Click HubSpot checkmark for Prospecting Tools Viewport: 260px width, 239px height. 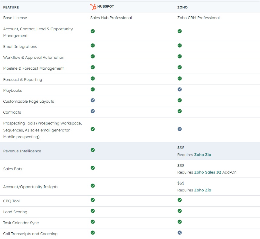point(93,129)
